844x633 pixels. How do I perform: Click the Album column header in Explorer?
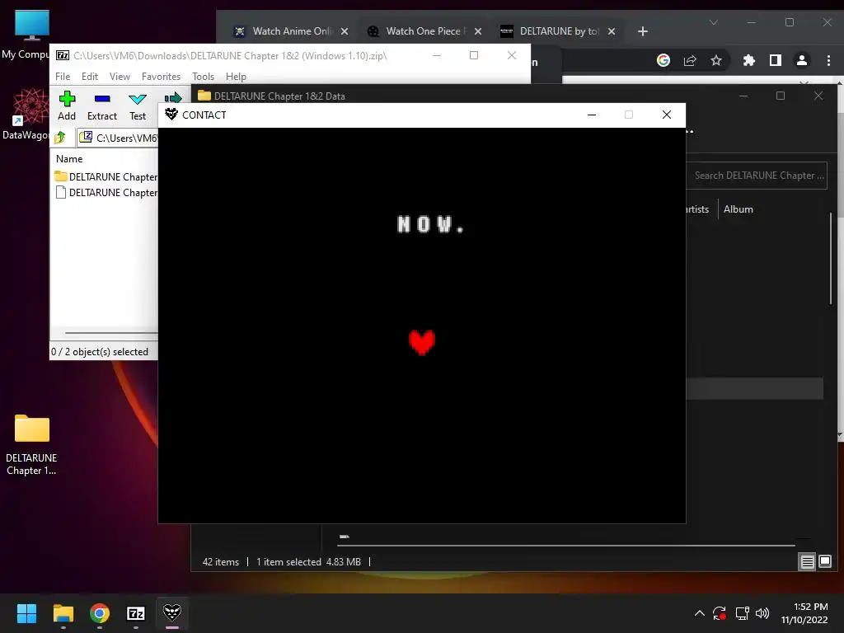(x=738, y=209)
